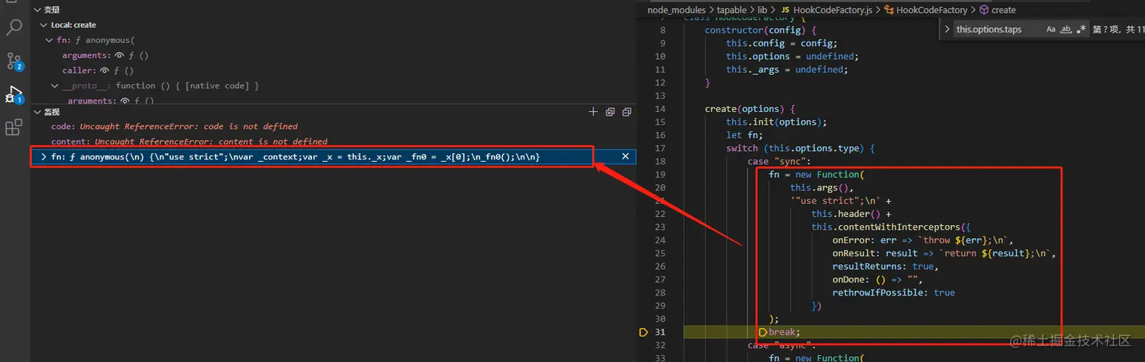
Task: Click the line number 14 in the gutter
Action: pyautogui.click(x=660, y=108)
